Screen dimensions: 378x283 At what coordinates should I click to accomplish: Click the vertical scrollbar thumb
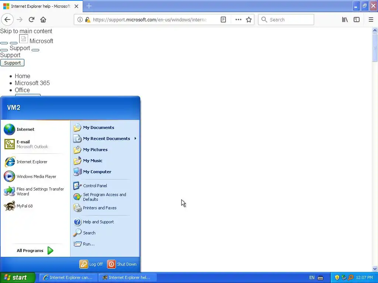point(375,48)
